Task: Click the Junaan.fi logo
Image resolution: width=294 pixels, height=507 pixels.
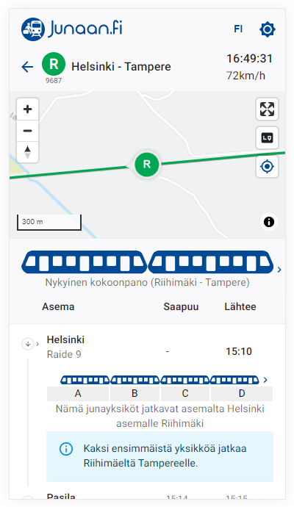Action: (x=72, y=29)
